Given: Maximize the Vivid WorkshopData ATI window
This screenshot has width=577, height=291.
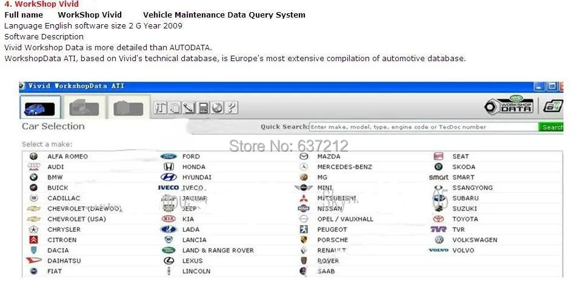Looking at the screenshot, I should [x=552, y=87].
